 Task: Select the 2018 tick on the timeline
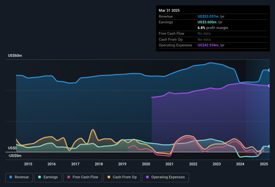click(99, 164)
